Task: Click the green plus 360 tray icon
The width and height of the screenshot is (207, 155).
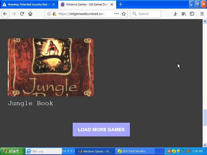Action: pyautogui.click(x=174, y=151)
